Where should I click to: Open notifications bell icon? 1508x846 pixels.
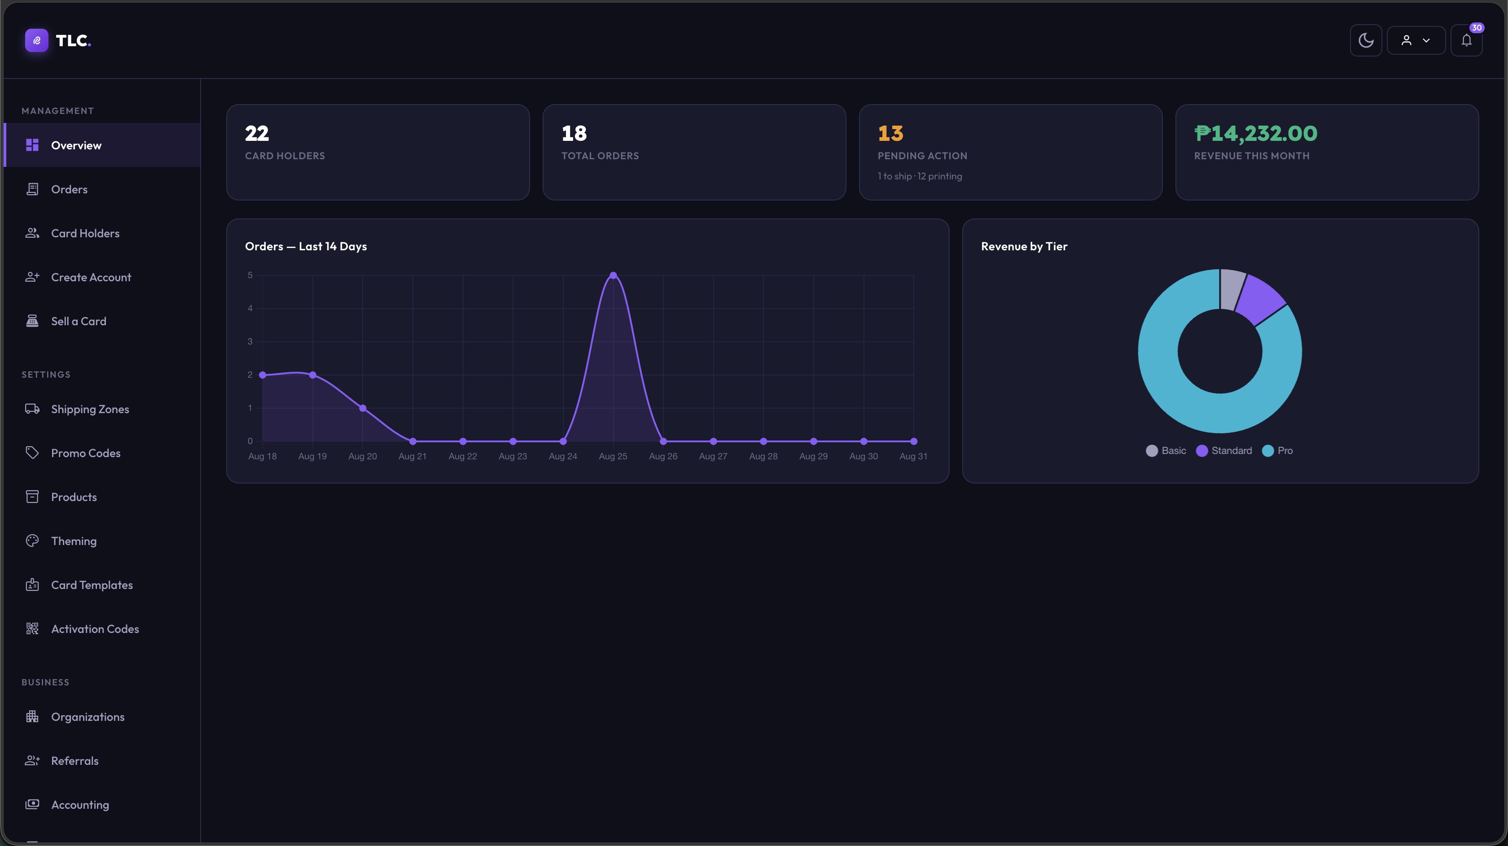point(1466,40)
